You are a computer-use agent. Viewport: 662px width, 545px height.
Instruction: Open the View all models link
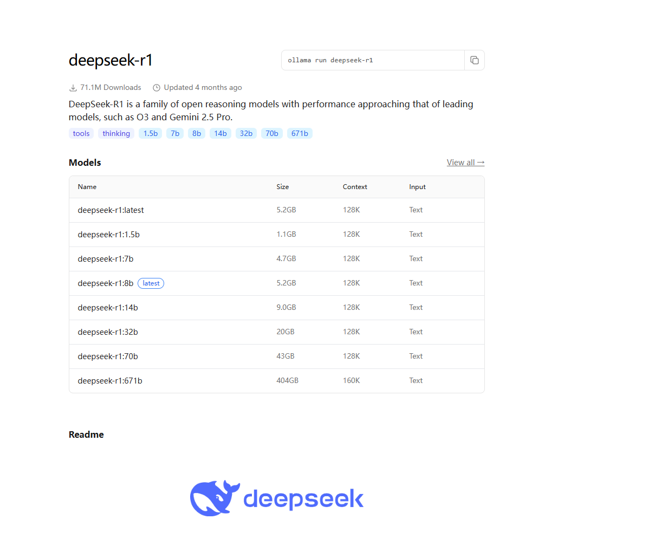(x=465, y=163)
